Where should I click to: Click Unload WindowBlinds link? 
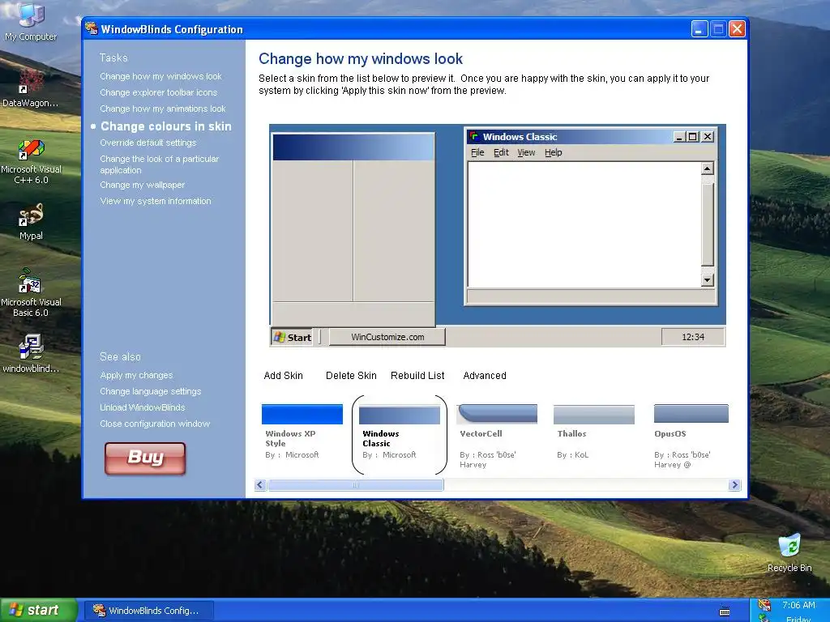[x=143, y=407]
